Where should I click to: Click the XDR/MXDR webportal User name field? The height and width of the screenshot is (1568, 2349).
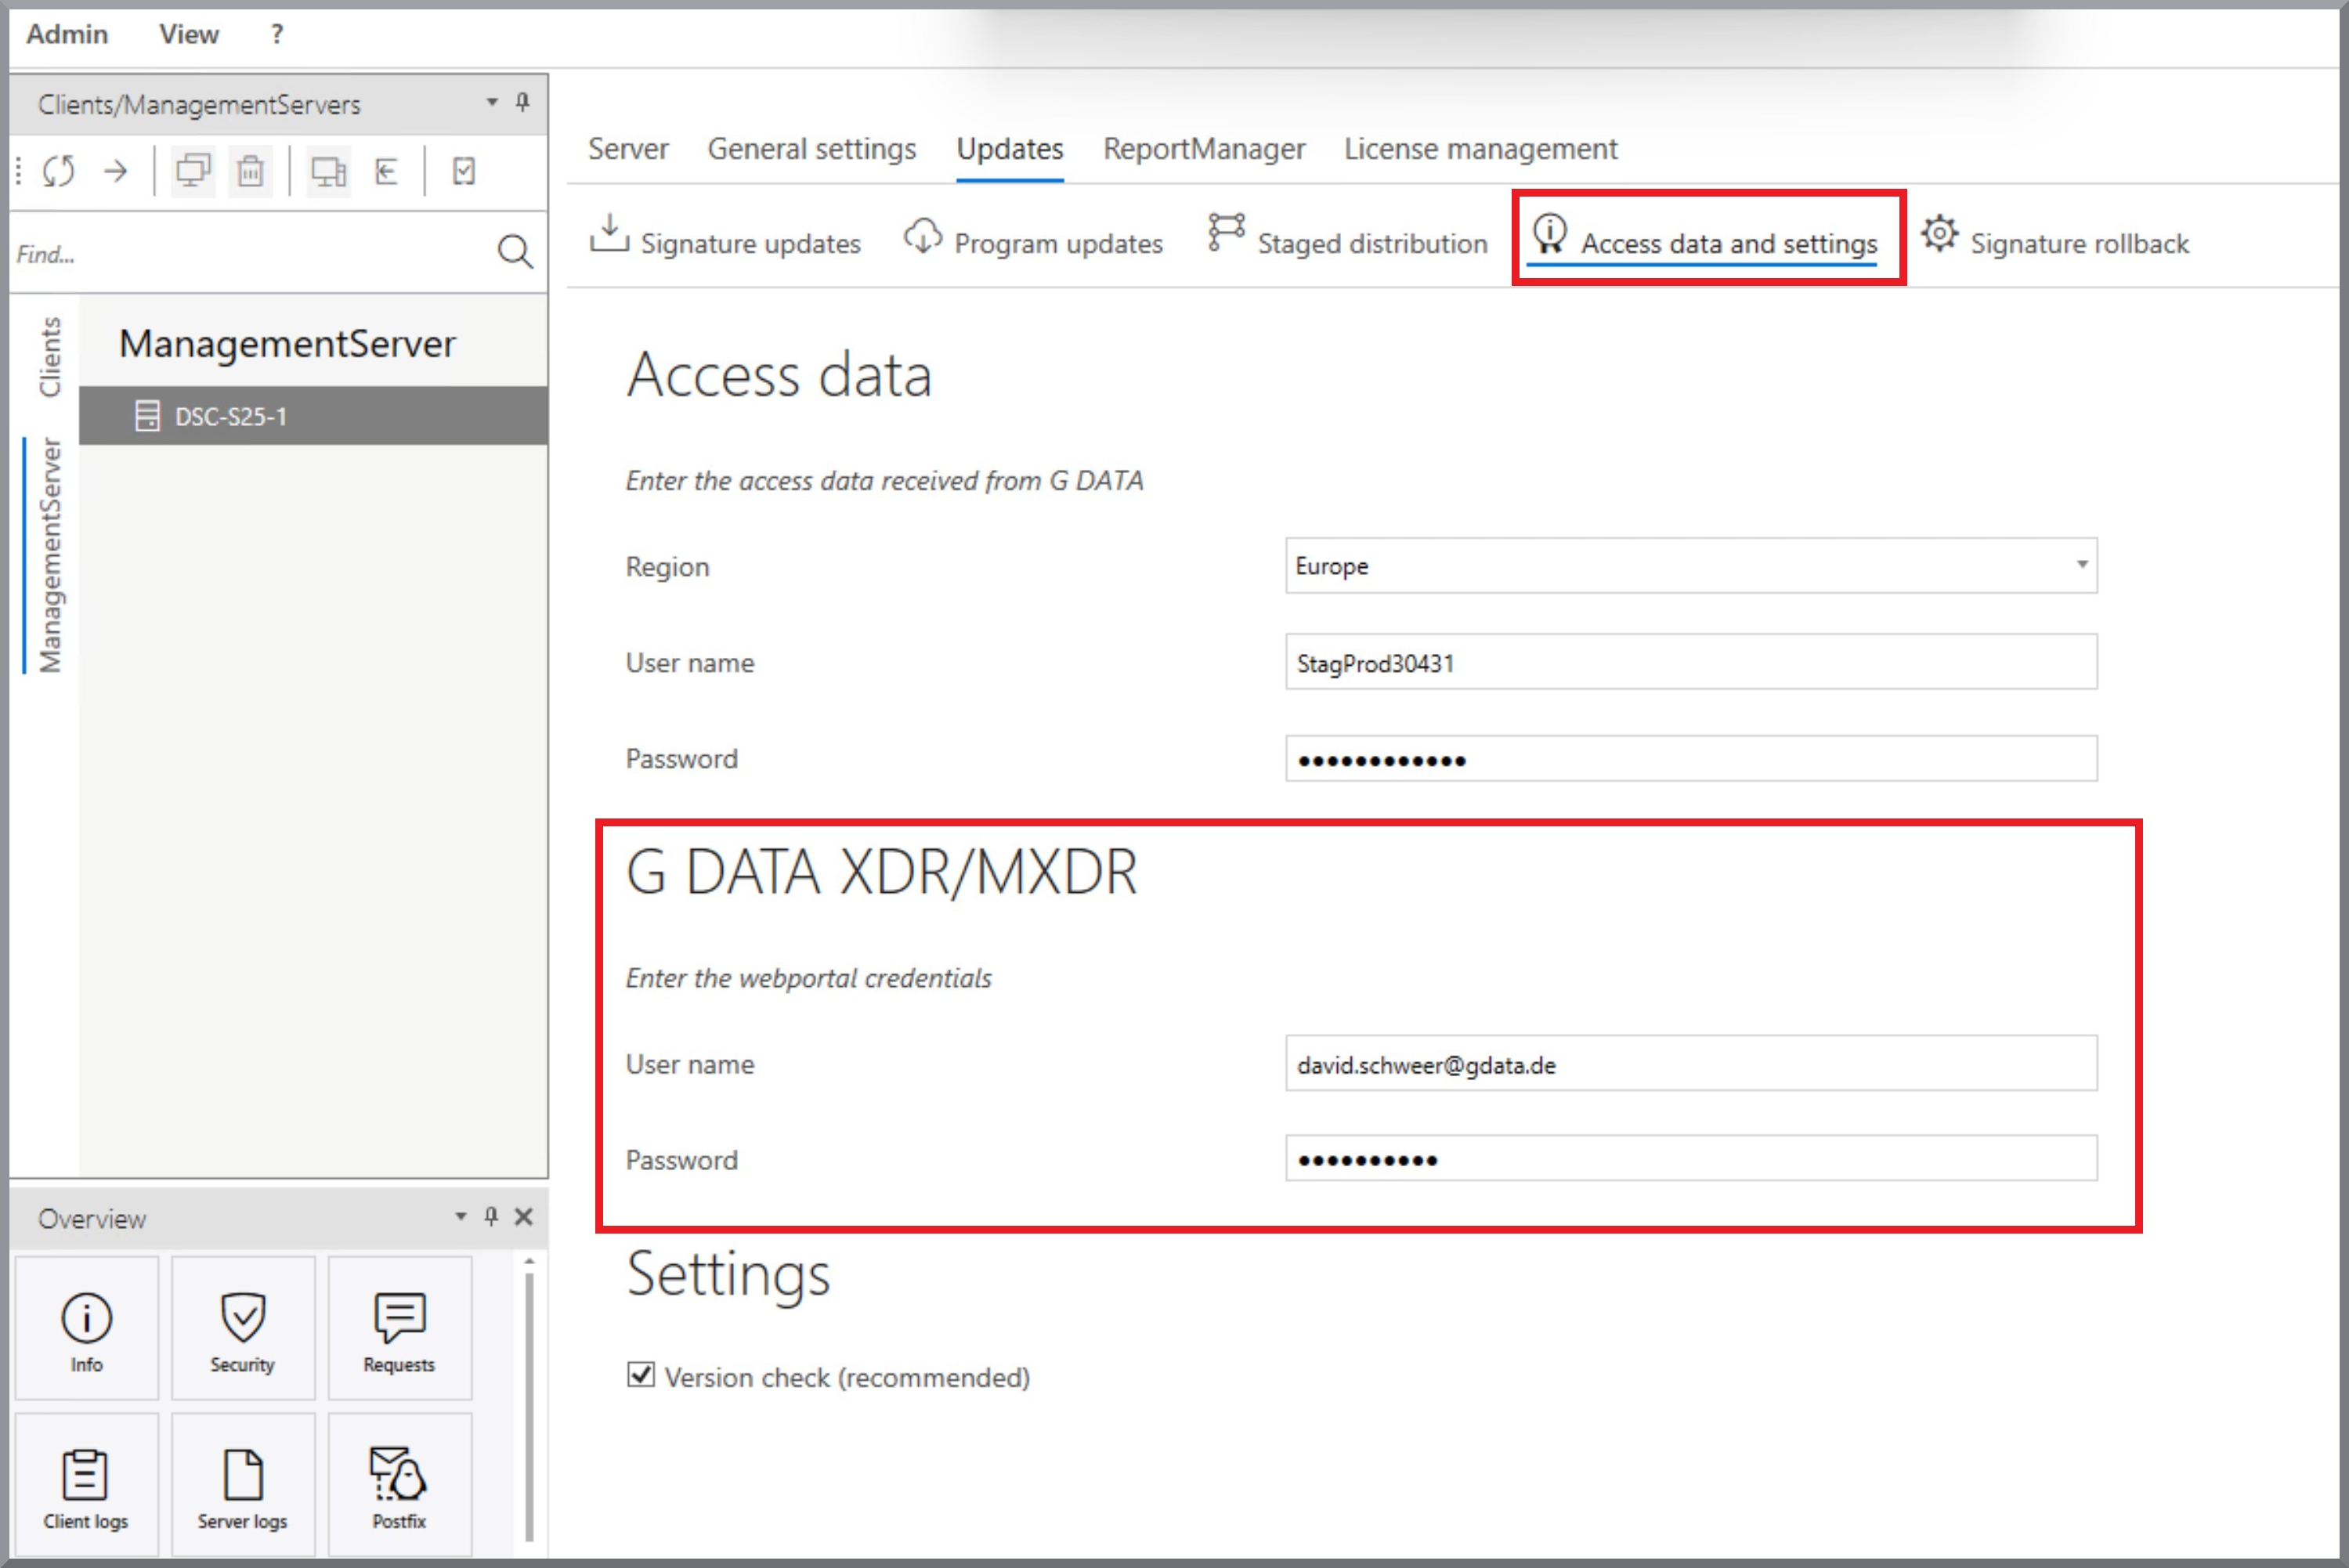tap(1691, 1064)
